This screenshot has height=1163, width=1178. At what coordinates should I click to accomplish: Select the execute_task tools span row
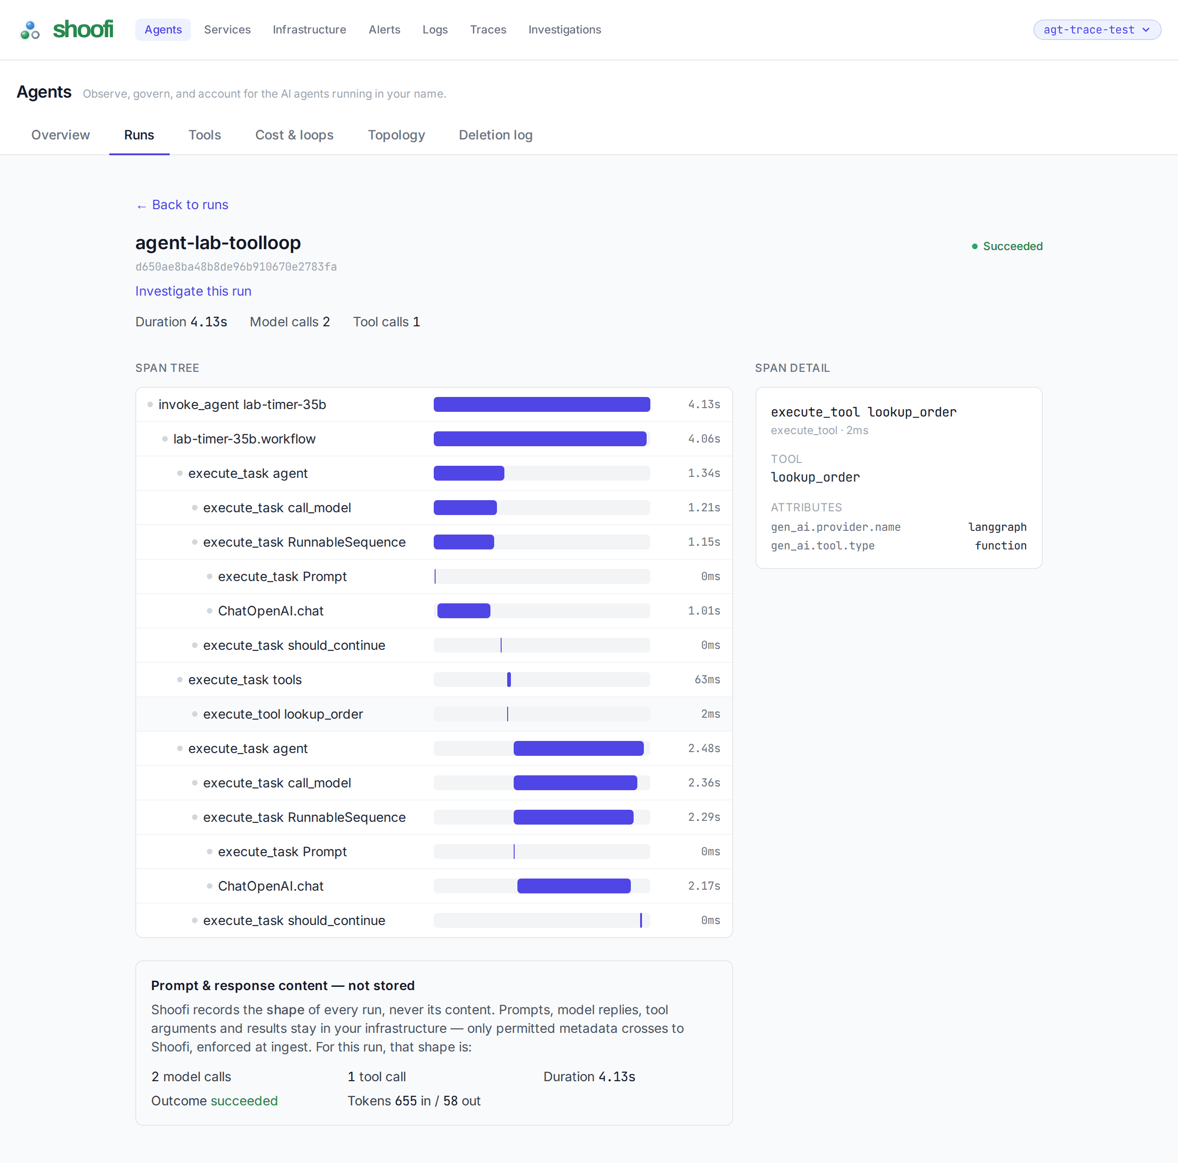pyautogui.click(x=434, y=680)
